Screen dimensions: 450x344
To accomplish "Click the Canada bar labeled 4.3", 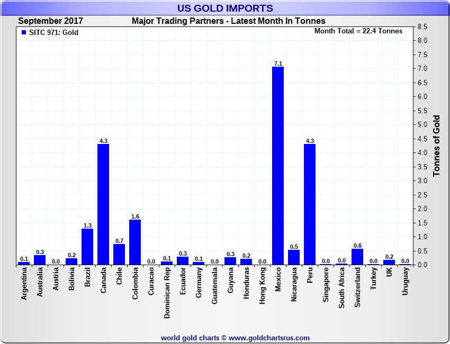I will click(103, 204).
